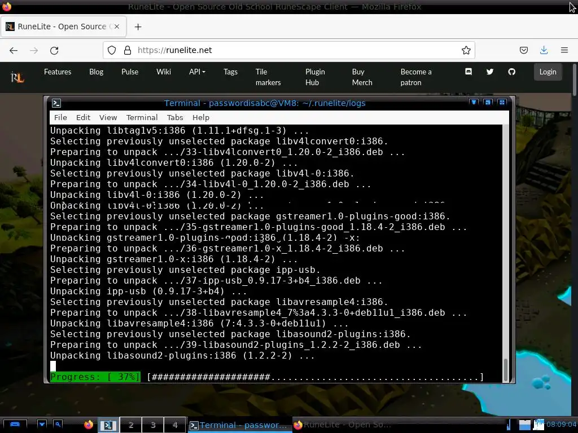Launch Firefox from the taskbar launcher icon
Screen dimensions: 578x433
(89, 425)
